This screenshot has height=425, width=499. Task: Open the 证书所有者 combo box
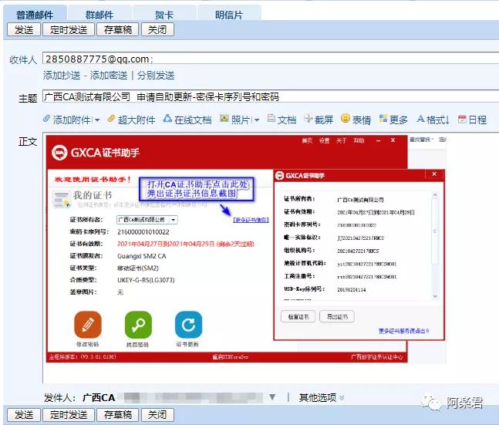147,220
